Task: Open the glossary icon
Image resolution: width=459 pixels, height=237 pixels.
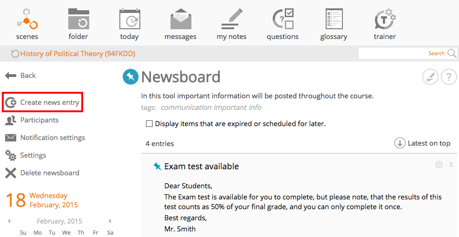Action: pos(334,19)
